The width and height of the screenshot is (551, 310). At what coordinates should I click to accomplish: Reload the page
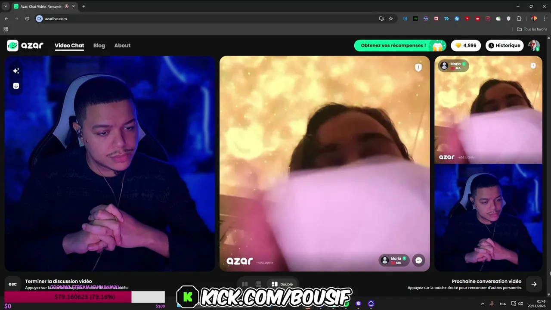click(27, 19)
